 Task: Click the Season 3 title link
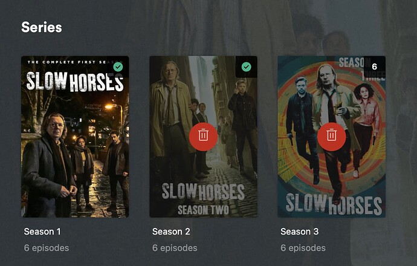coord(299,232)
